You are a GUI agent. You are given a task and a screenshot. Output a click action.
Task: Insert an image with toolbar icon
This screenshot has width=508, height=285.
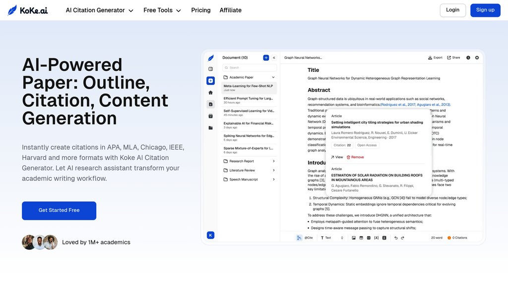point(353,238)
